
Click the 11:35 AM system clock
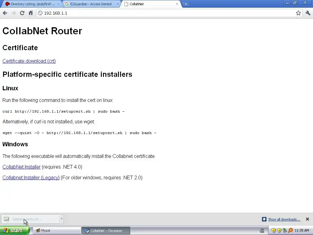tap(302, 231)
